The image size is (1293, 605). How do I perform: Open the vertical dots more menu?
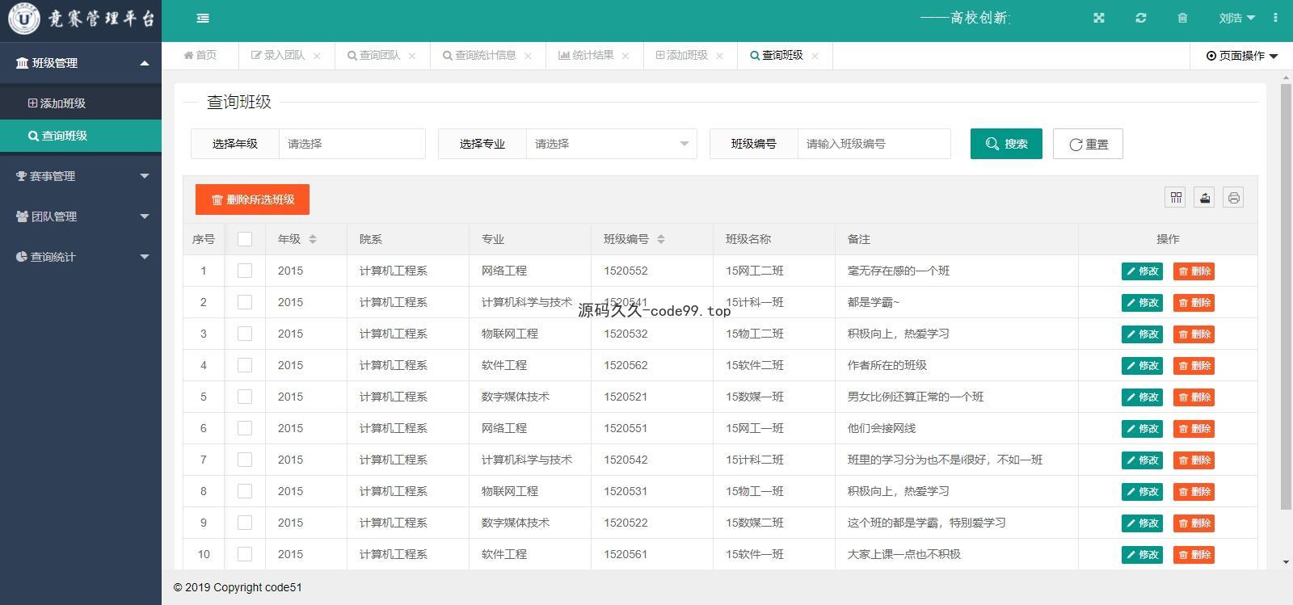coord(1276,18)
